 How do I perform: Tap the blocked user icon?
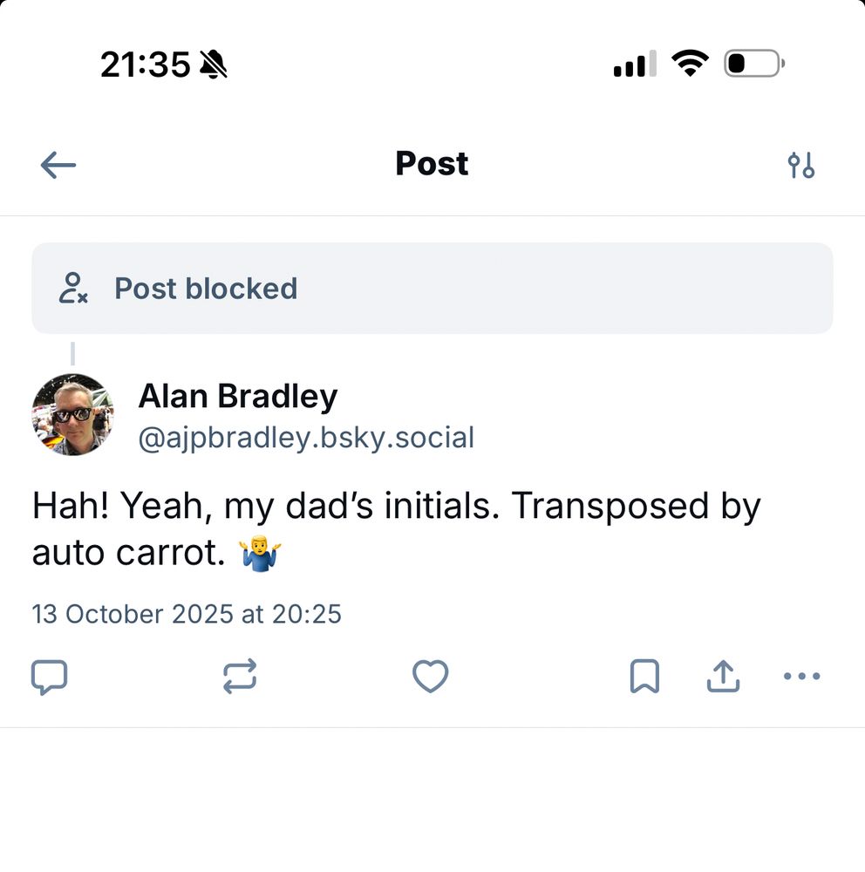pos(73,288)
